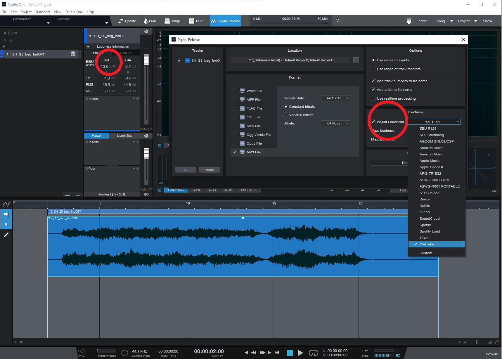Add an effect to the Post section
502x359 pixels.
coord(138,169)
